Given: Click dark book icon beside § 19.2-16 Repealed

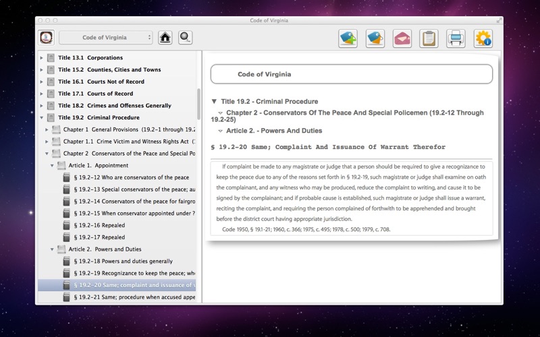Looking at the screenshot, I should [x=66, y=225].
